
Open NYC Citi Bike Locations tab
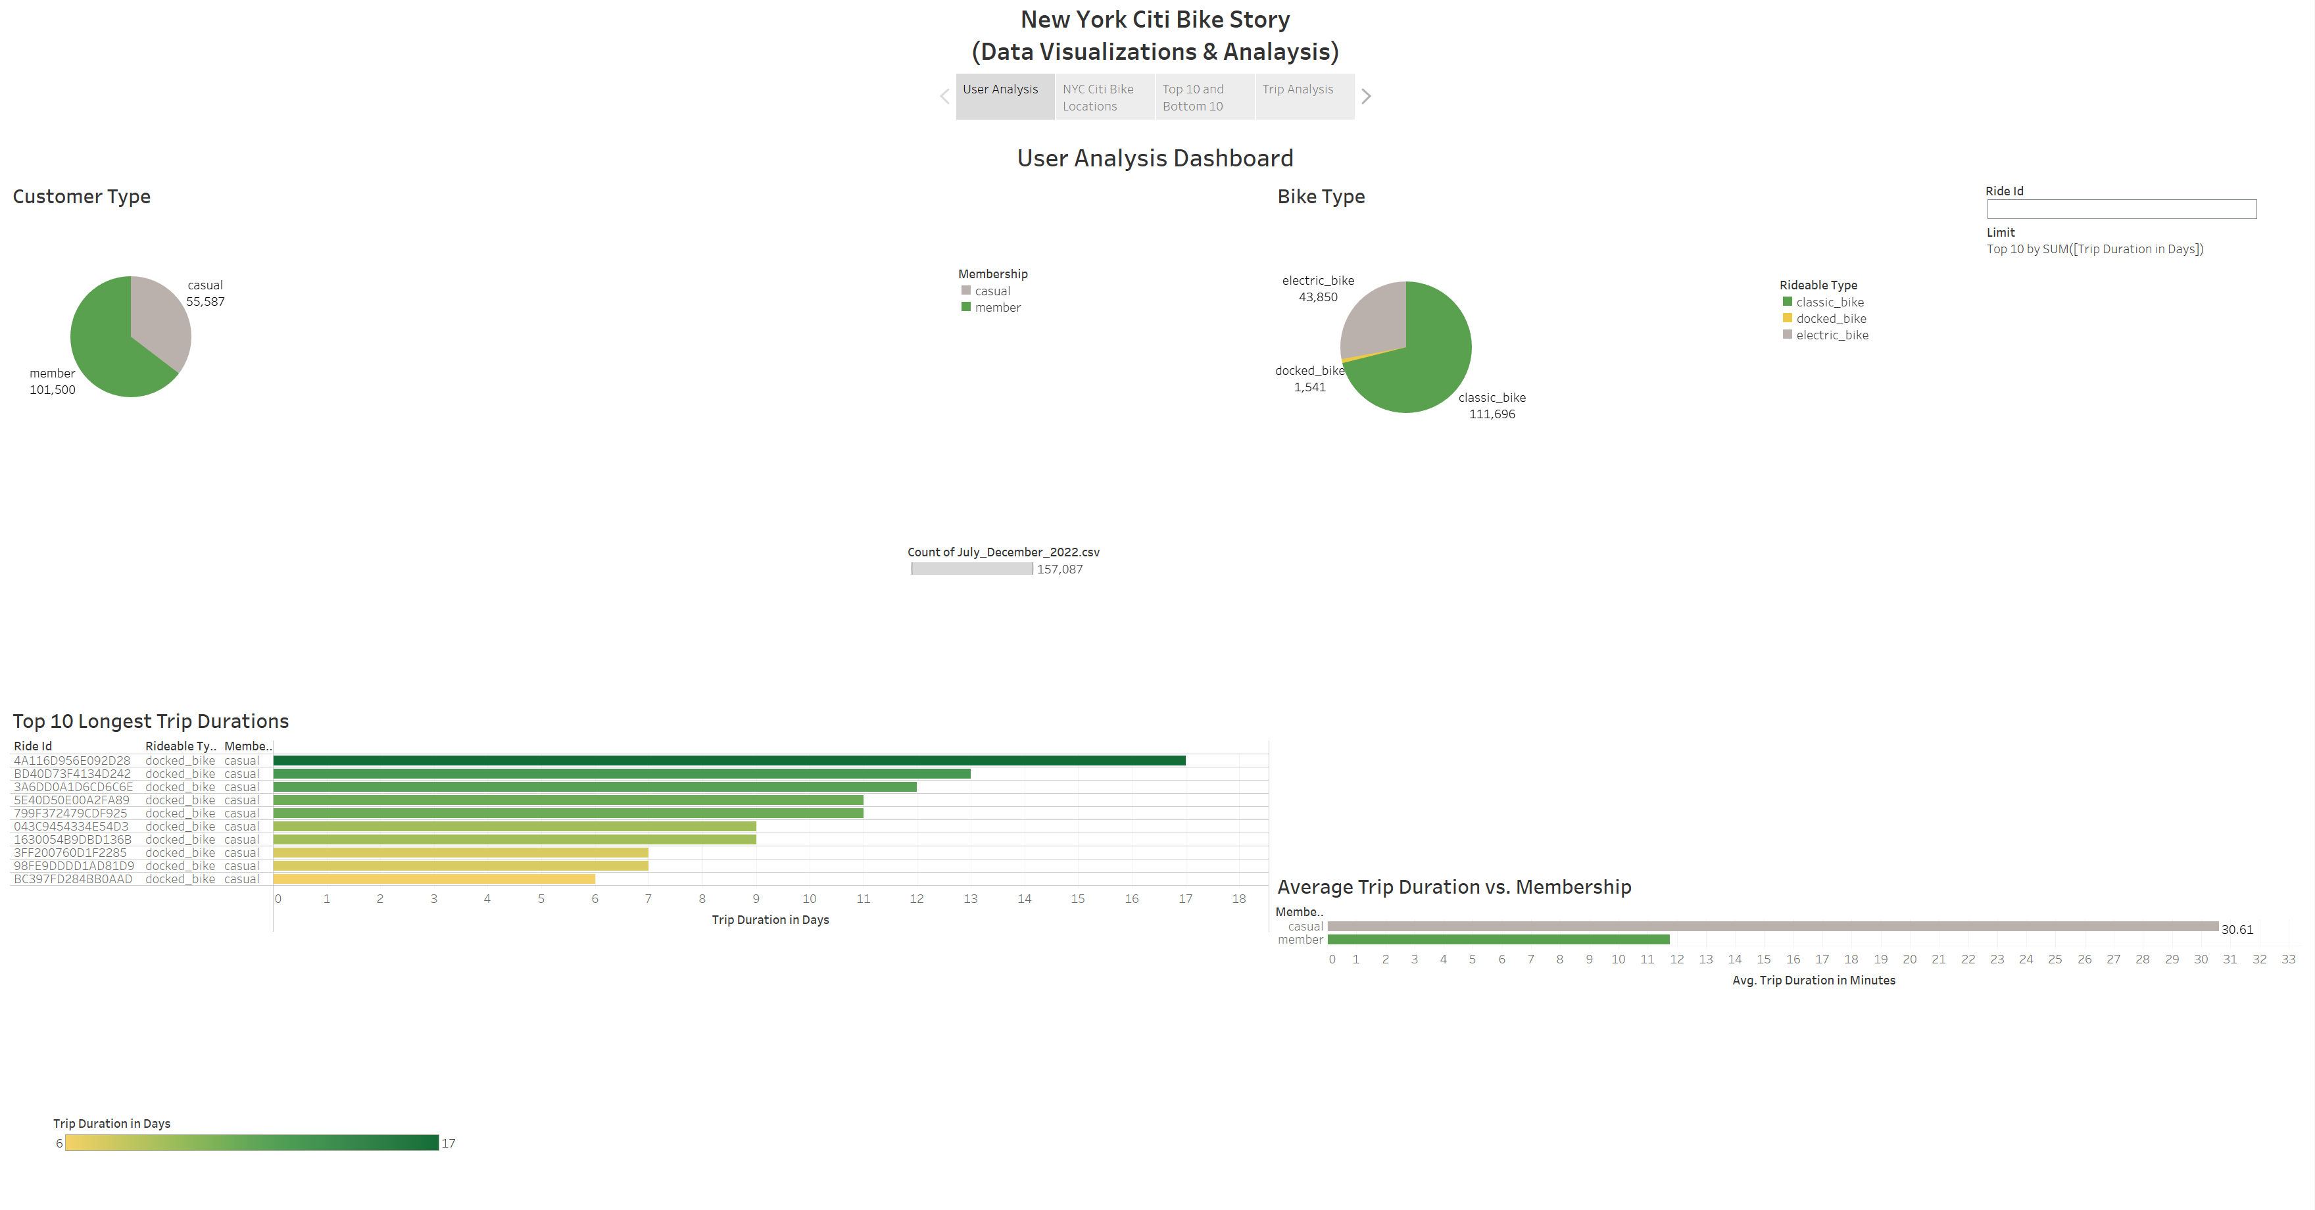click(1104, 96)
